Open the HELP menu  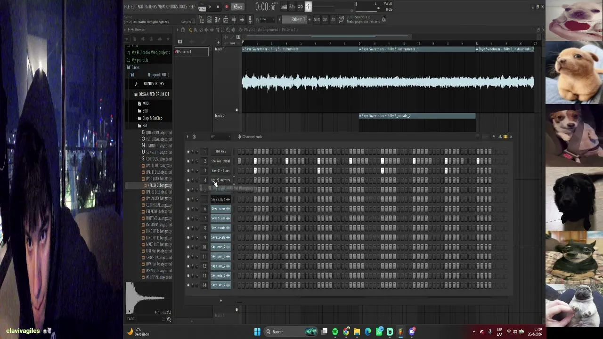pos(192,7)
